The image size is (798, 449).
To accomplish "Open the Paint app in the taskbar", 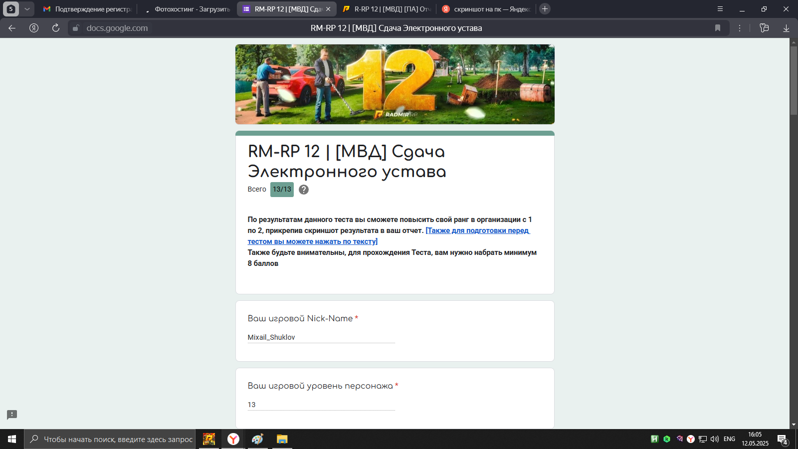I will pyautogui.click(x=258, y=439).
